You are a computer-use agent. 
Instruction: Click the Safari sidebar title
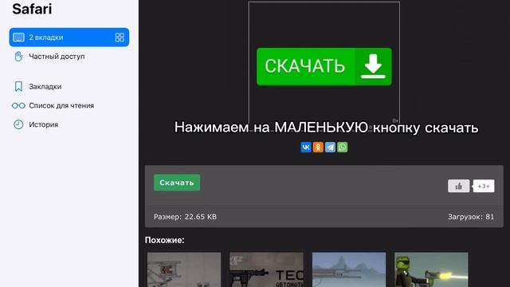tap(32, 9)
